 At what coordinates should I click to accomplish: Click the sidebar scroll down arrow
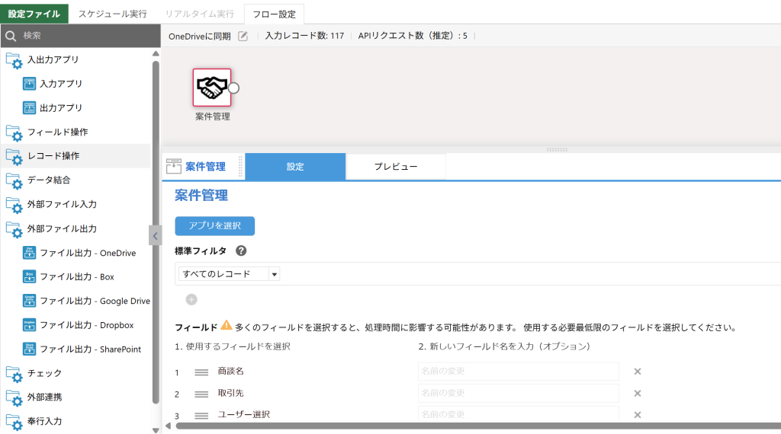click(x=156, y=430)
